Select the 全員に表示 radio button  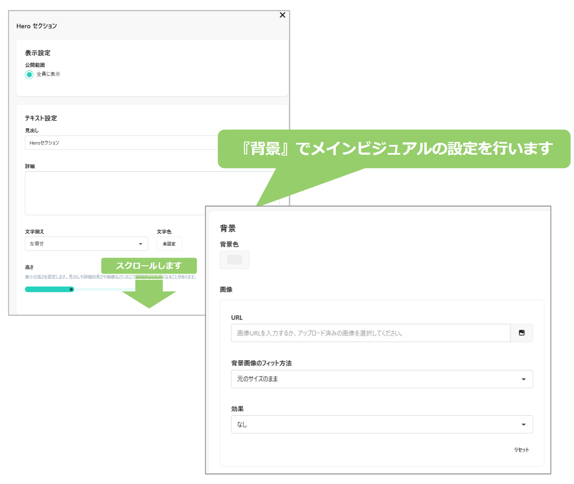click(x=29, y=75)
